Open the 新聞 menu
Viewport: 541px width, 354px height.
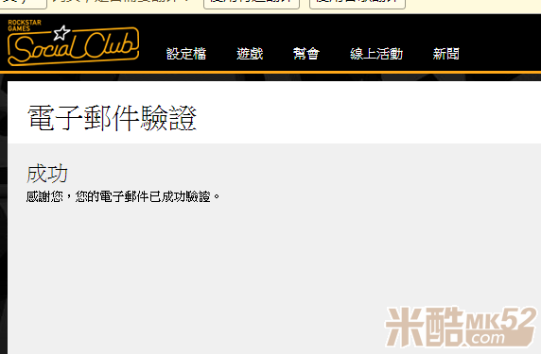pyautogui.click(x=446, y=54)
